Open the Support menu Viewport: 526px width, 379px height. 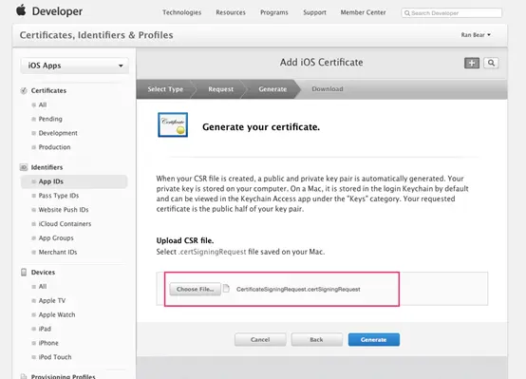point(314,12)
